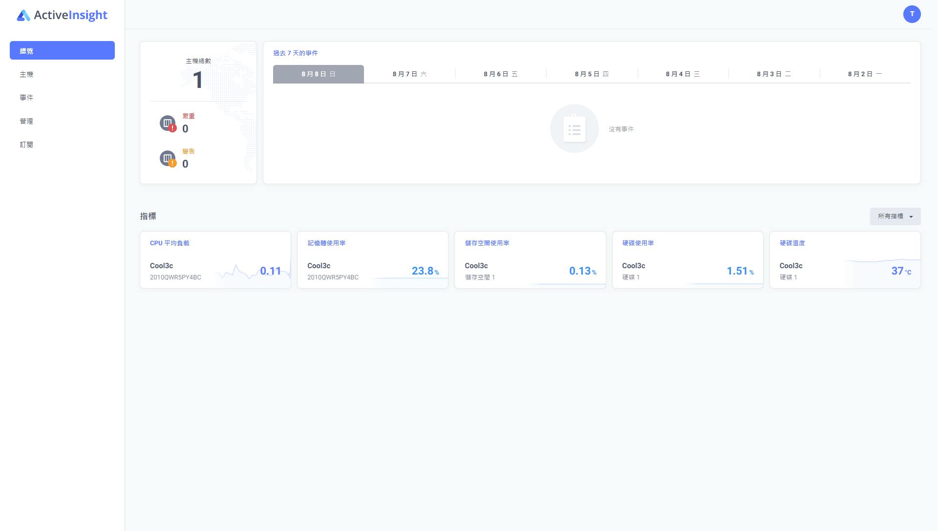938x531 pixels.
Task: Click the empty events clipboard icon
Action: (x=574, y=128)
